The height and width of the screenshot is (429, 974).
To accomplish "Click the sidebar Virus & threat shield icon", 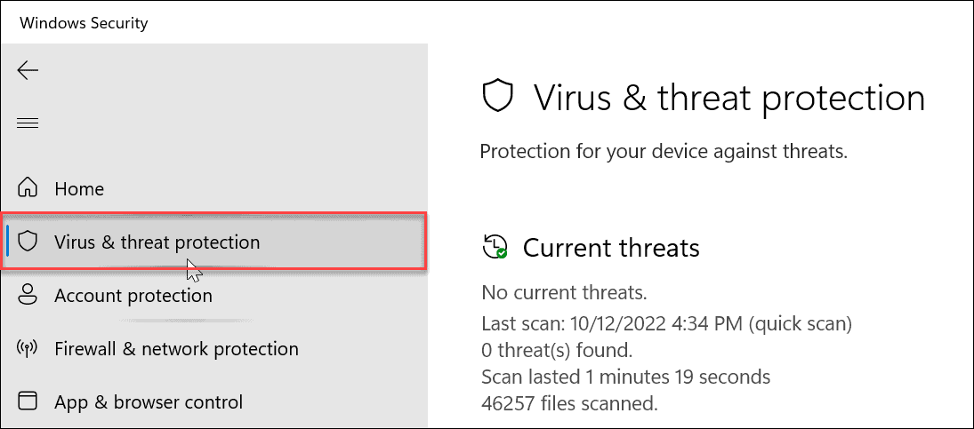I will point(28,242).
